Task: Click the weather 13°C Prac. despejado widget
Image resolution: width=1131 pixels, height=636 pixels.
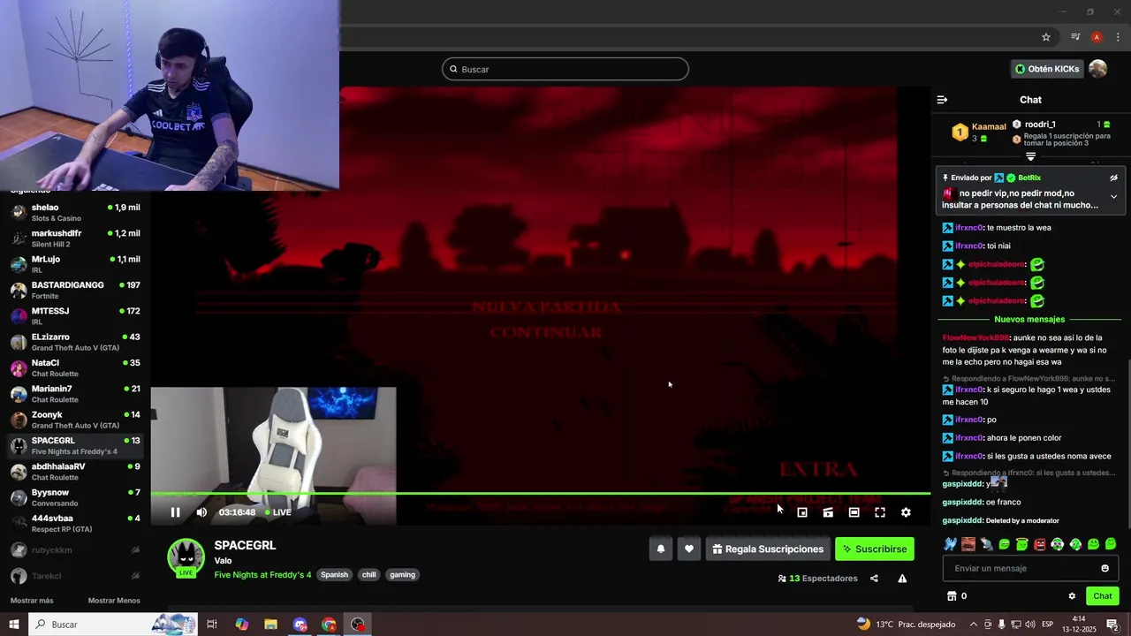Action: tap(907, 625)
